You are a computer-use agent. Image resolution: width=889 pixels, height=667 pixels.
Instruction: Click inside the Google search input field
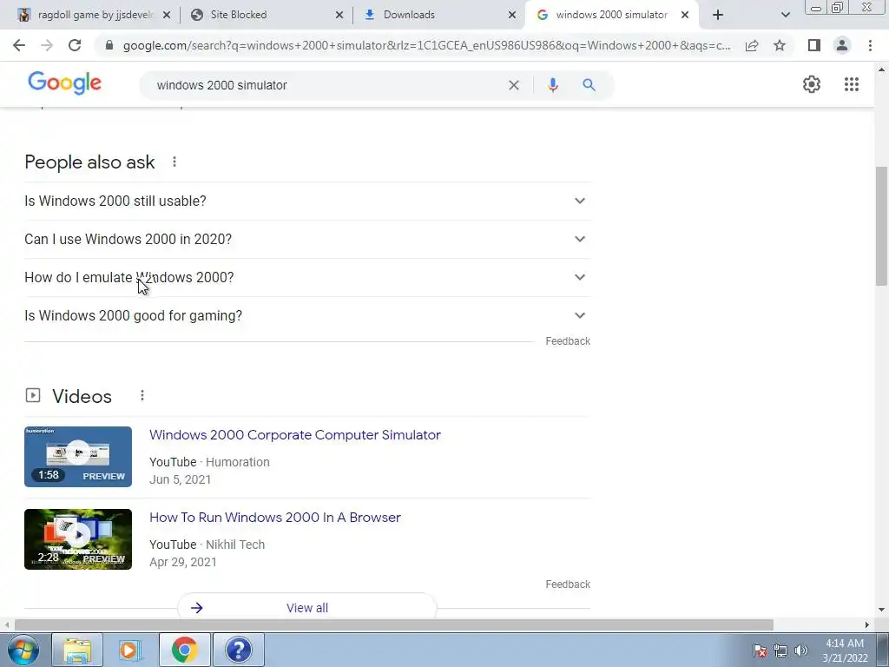329,85
